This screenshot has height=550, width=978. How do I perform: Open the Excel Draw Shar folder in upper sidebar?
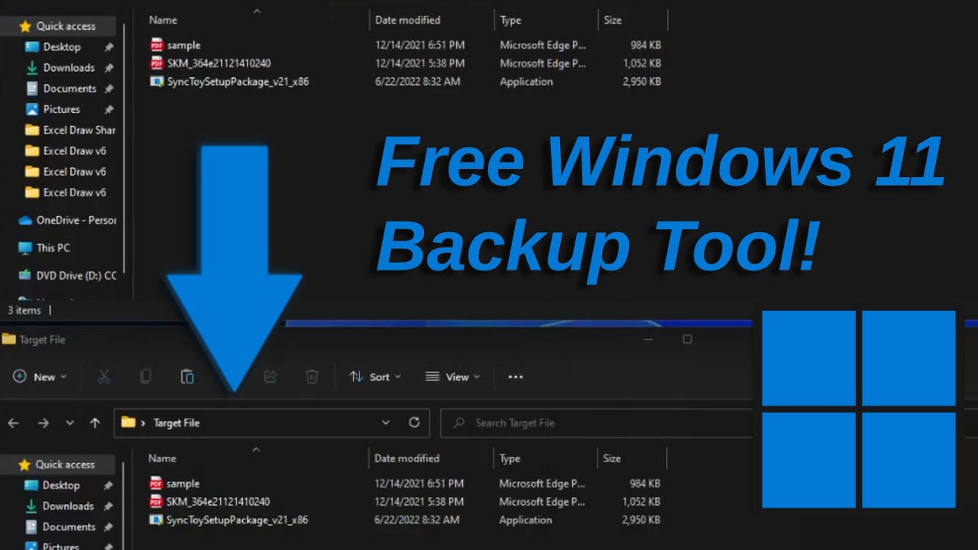(x=79, y=130)
